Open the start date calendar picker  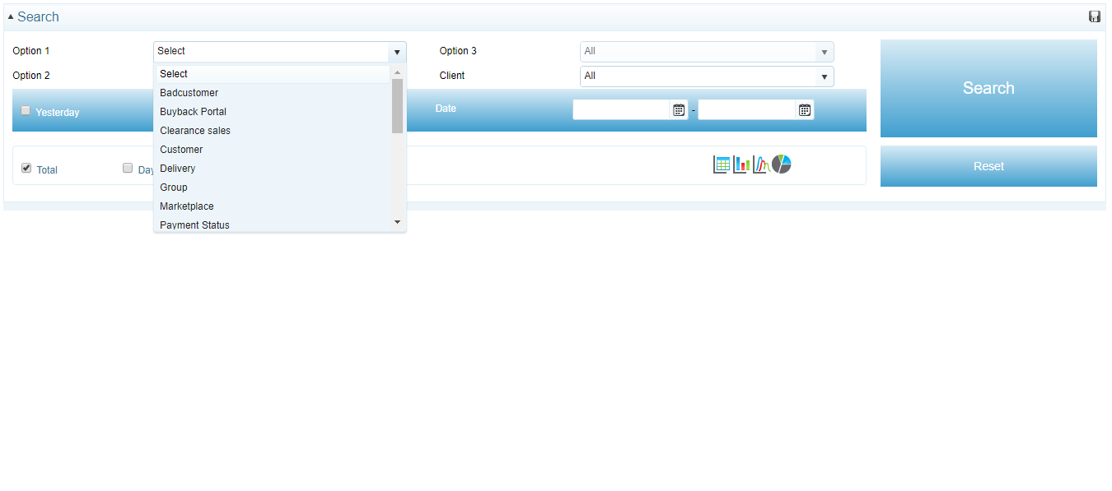point(679,109)
